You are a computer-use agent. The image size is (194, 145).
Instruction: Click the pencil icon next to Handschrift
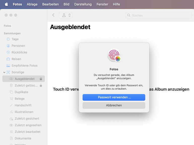point(11,105)
